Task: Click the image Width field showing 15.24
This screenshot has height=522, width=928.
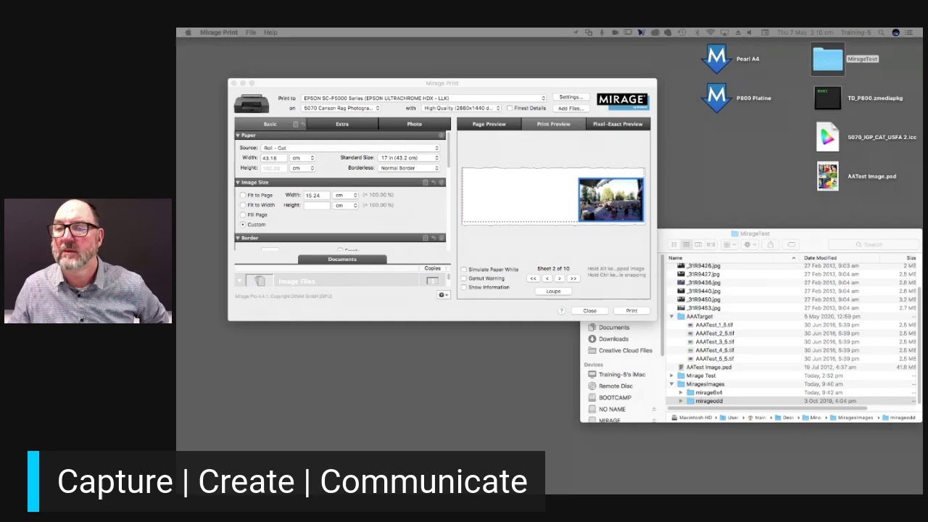Action: point(317,195)
